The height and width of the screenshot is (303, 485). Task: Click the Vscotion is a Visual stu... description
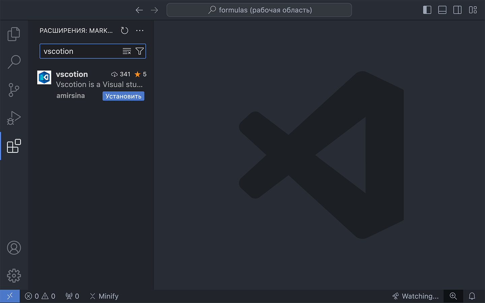[x=99, y=85]
